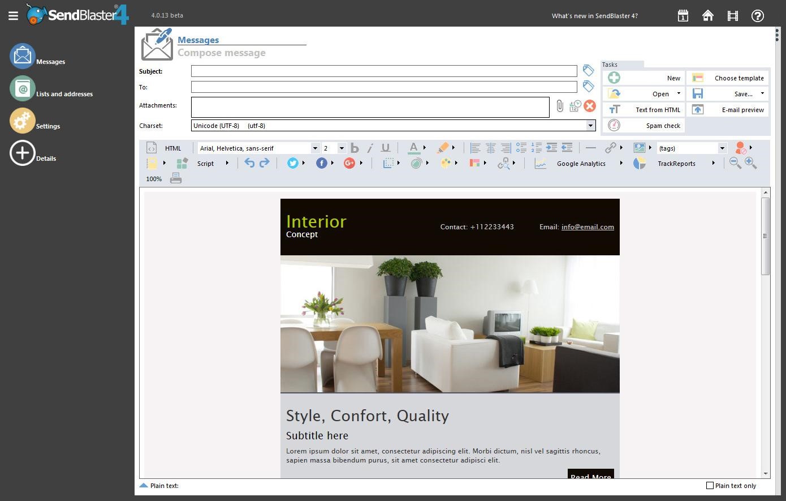The image size is (786, 501).
Task: Zoom in using the magnifier plus icon
Action: coord(750,163)
